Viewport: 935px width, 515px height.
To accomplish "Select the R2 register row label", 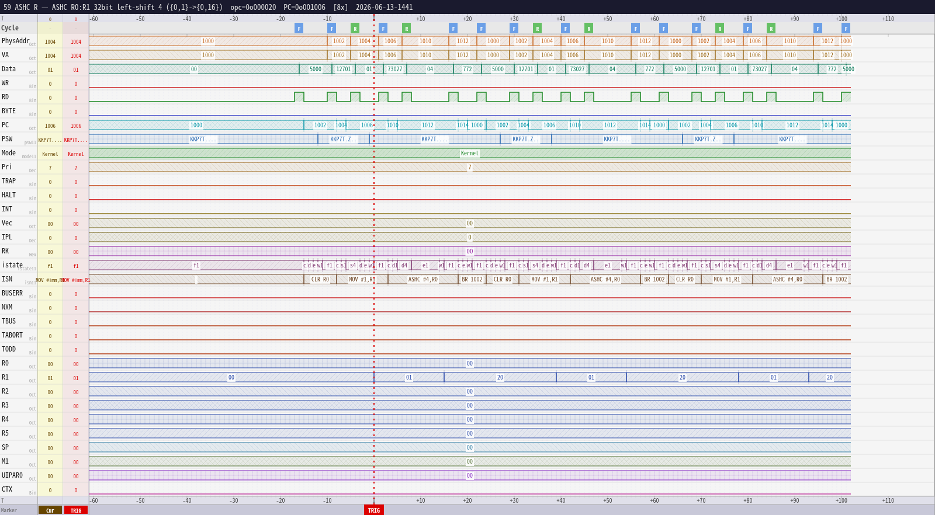I will (5, 391).
